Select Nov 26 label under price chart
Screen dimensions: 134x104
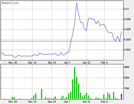click(x=13, y=63)
